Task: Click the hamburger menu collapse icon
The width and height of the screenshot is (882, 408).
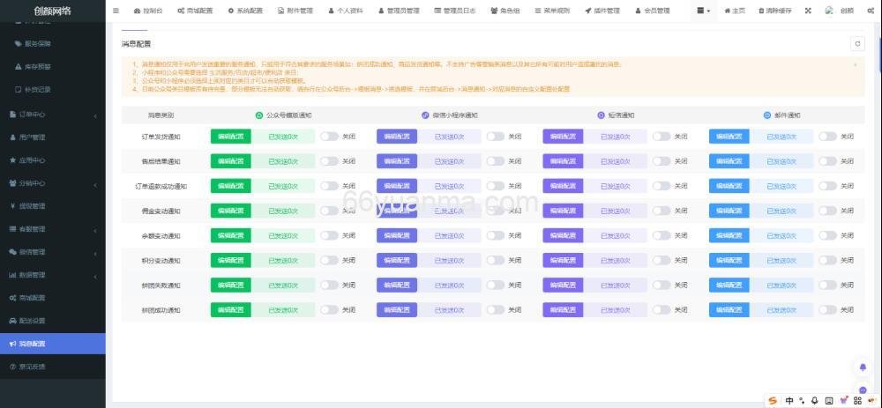Action: (116, 11)
